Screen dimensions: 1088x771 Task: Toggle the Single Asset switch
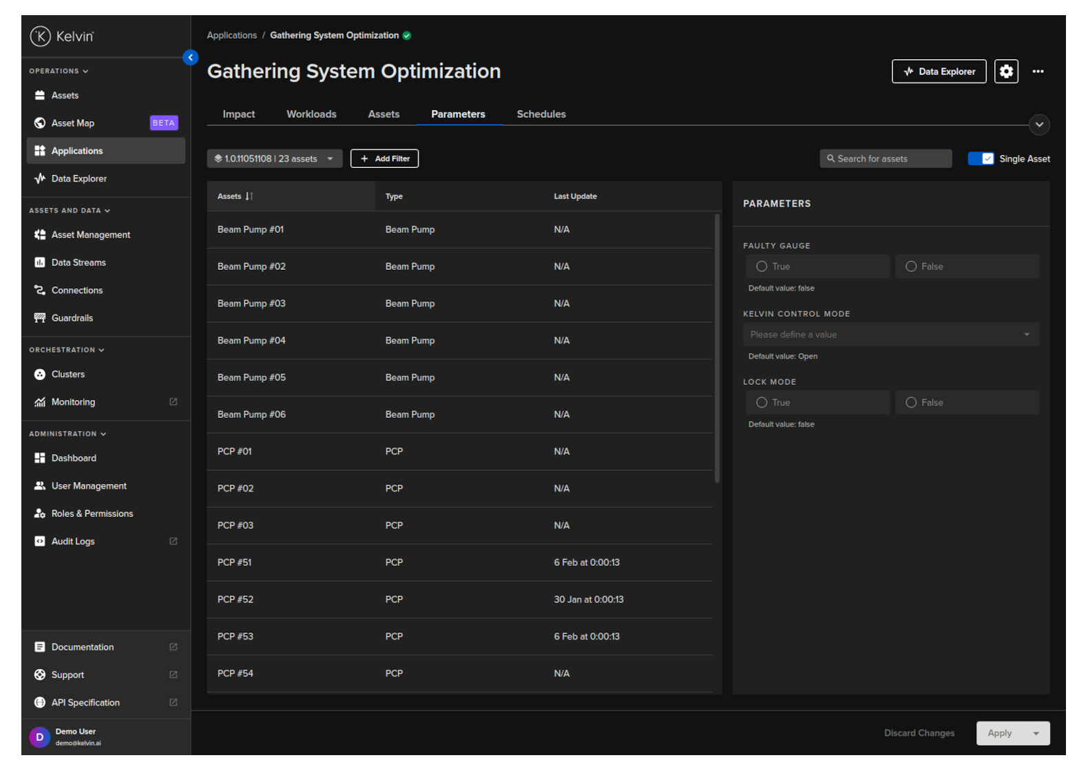pyautogui.click(x=981, y=159)
